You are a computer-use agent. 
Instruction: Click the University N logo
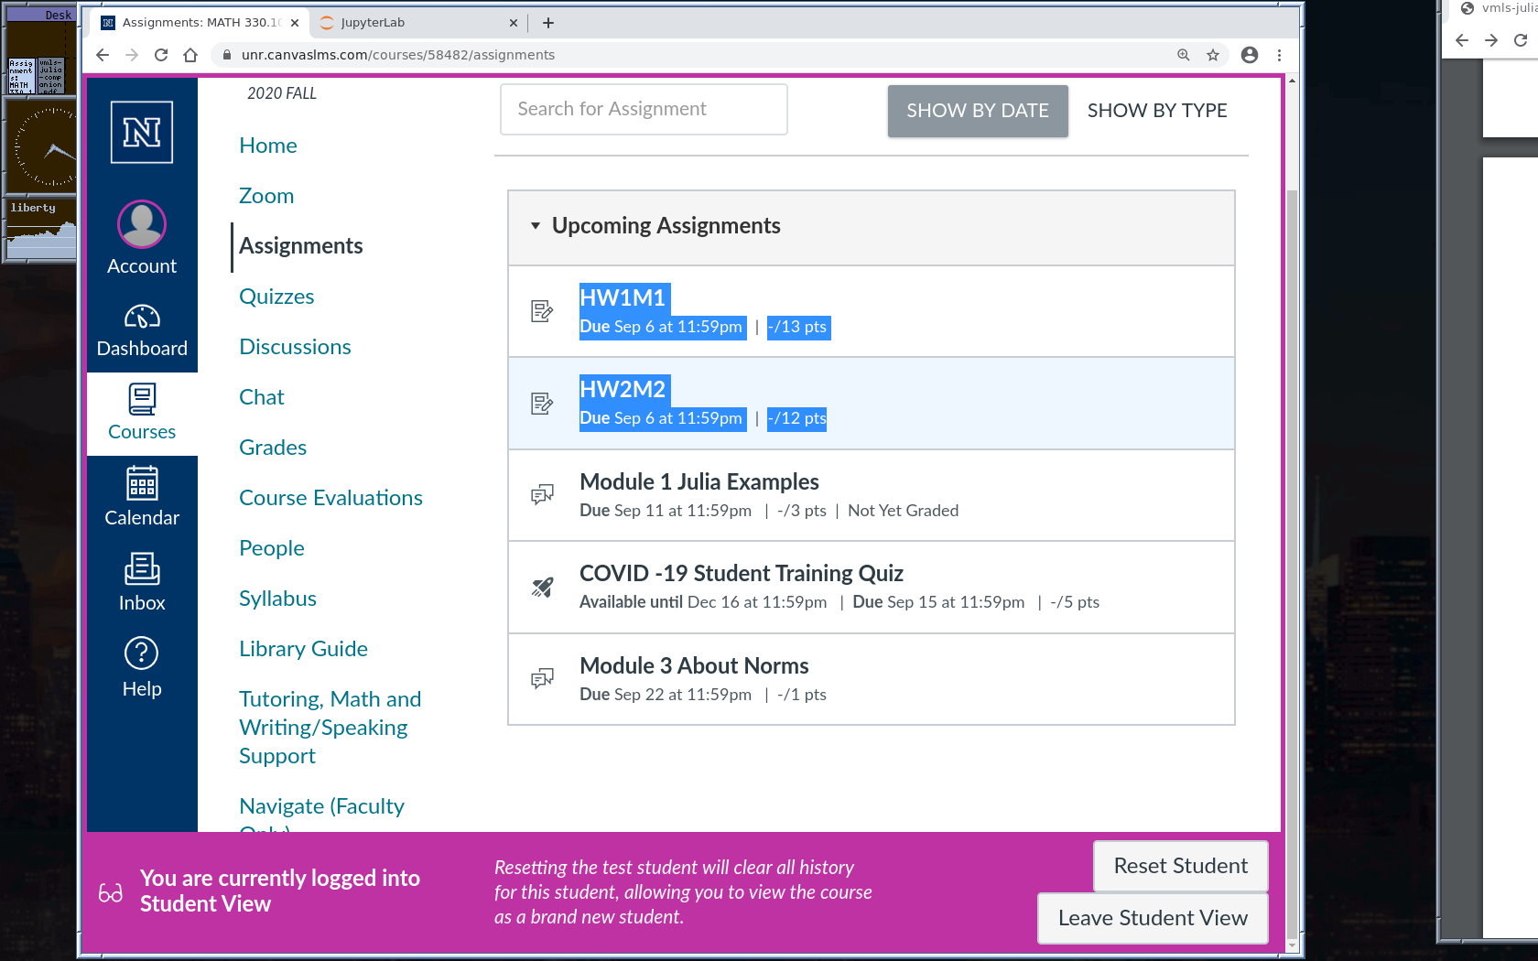click(142, 133)
